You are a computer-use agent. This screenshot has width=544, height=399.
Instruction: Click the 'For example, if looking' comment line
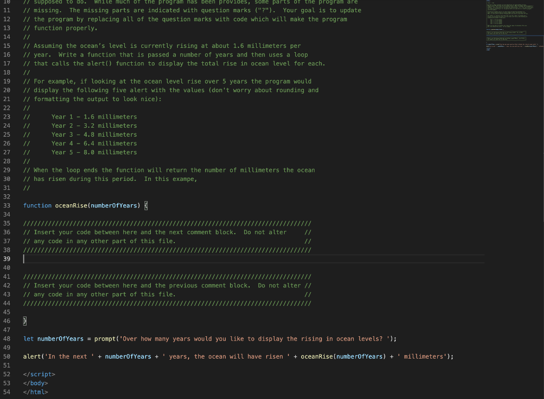coord(167,81)
